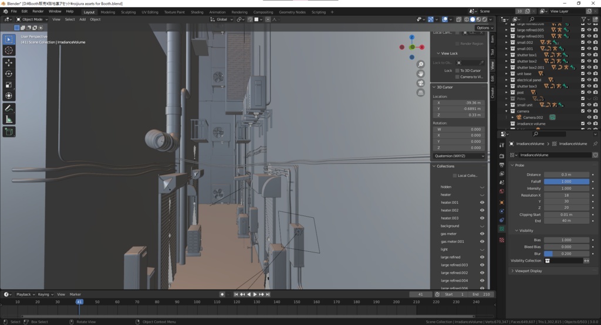Toggle camera view in the viewport
The width and height of the screenshot is (601, 325).
(420, 83)
